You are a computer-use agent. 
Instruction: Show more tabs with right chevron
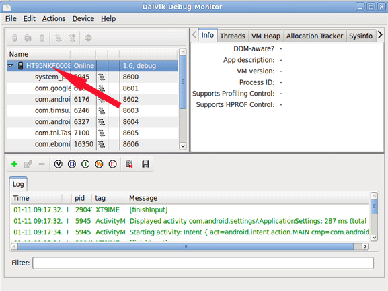[380, 35]
